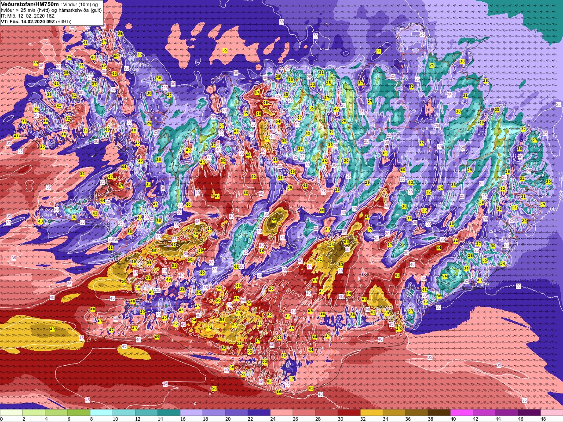Screen dimensions: 563x422
Task: Click the 'VT: Fös. 14.02.2020 09Z' valid time
Action: [28, 21]
